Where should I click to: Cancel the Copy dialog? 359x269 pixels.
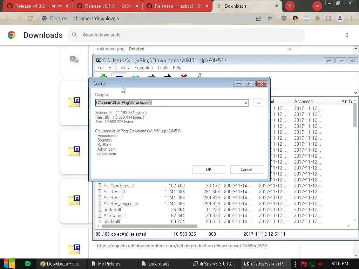[246, 170]
